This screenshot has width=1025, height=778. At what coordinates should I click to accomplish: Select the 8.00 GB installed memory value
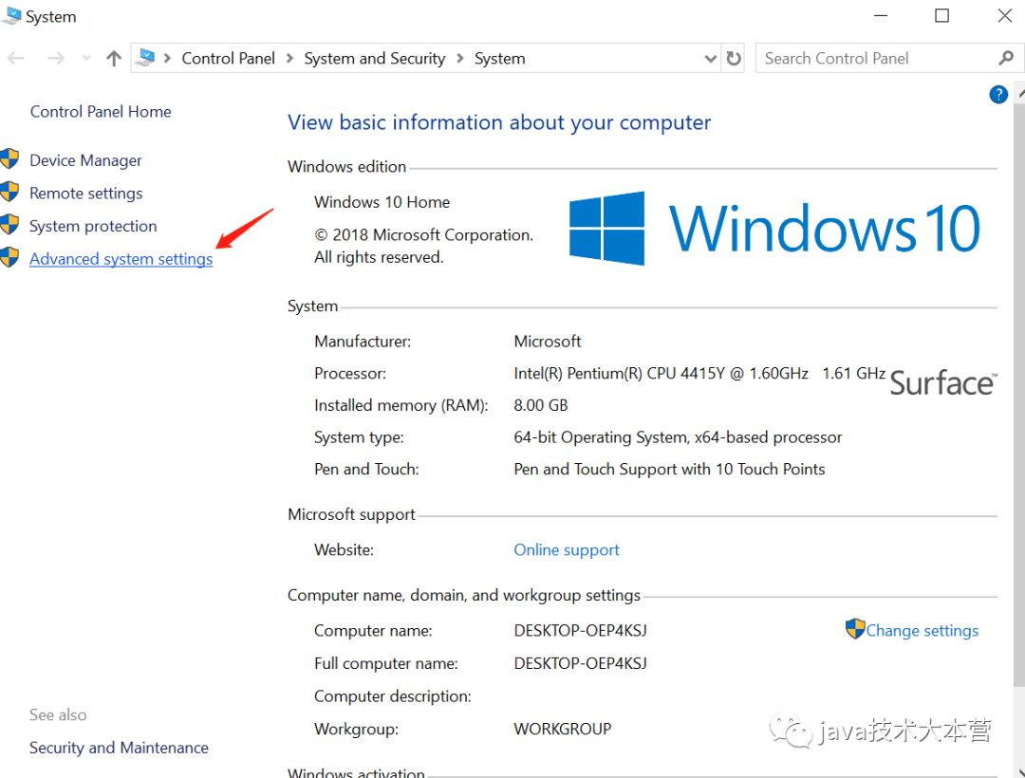tap(541, 406)
